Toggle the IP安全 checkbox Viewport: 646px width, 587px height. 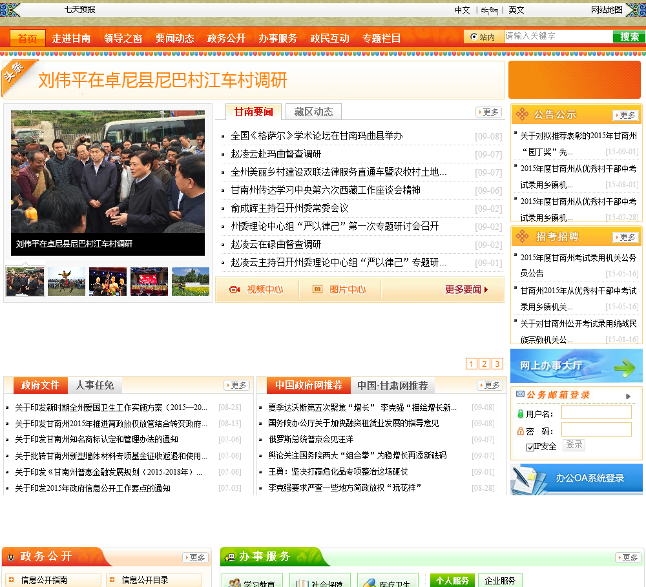click(530, 447)
